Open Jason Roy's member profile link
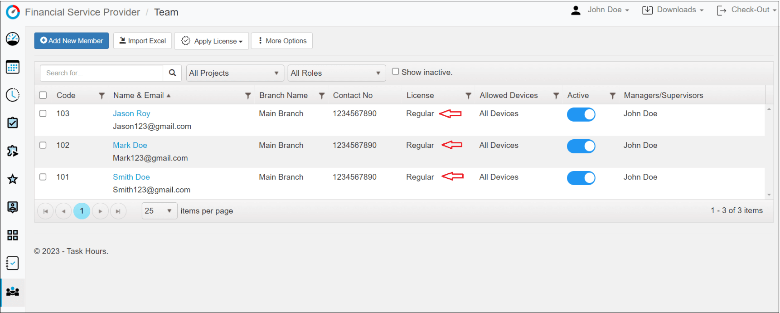Screen dimensions: 780x313 point(131,113)
